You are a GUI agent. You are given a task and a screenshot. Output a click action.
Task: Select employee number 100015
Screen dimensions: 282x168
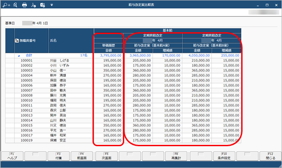[27, 125]
